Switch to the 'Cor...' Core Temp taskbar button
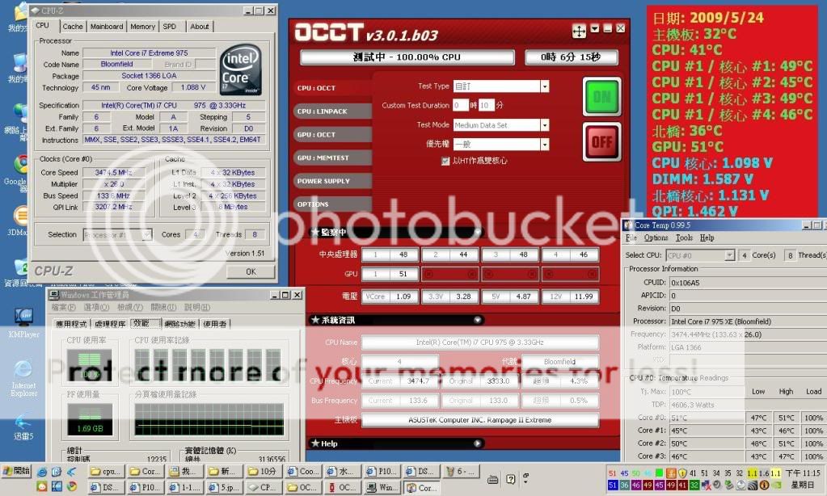 coord(422,488)
